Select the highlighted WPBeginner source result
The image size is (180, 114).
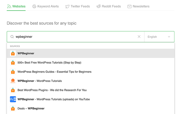point(91,53)
